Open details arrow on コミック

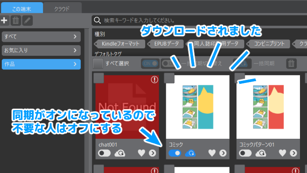(x=223, y=153)
